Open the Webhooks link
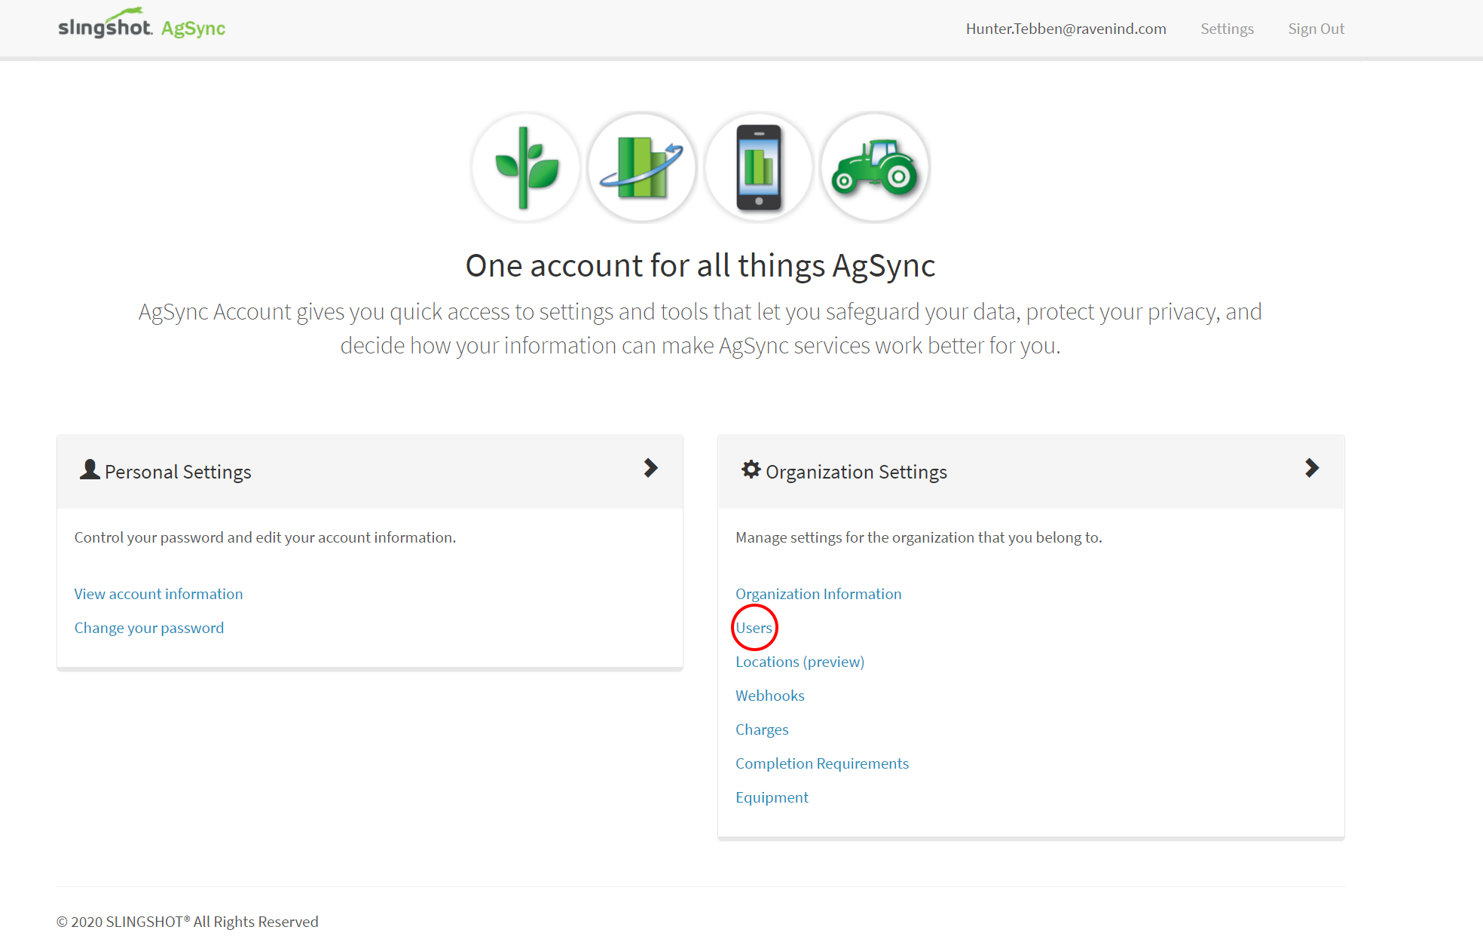The width and height of the screenshot is (1483, 939). pos(770,696)
